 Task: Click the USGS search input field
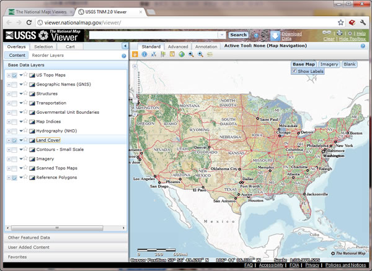coord(154,35)
